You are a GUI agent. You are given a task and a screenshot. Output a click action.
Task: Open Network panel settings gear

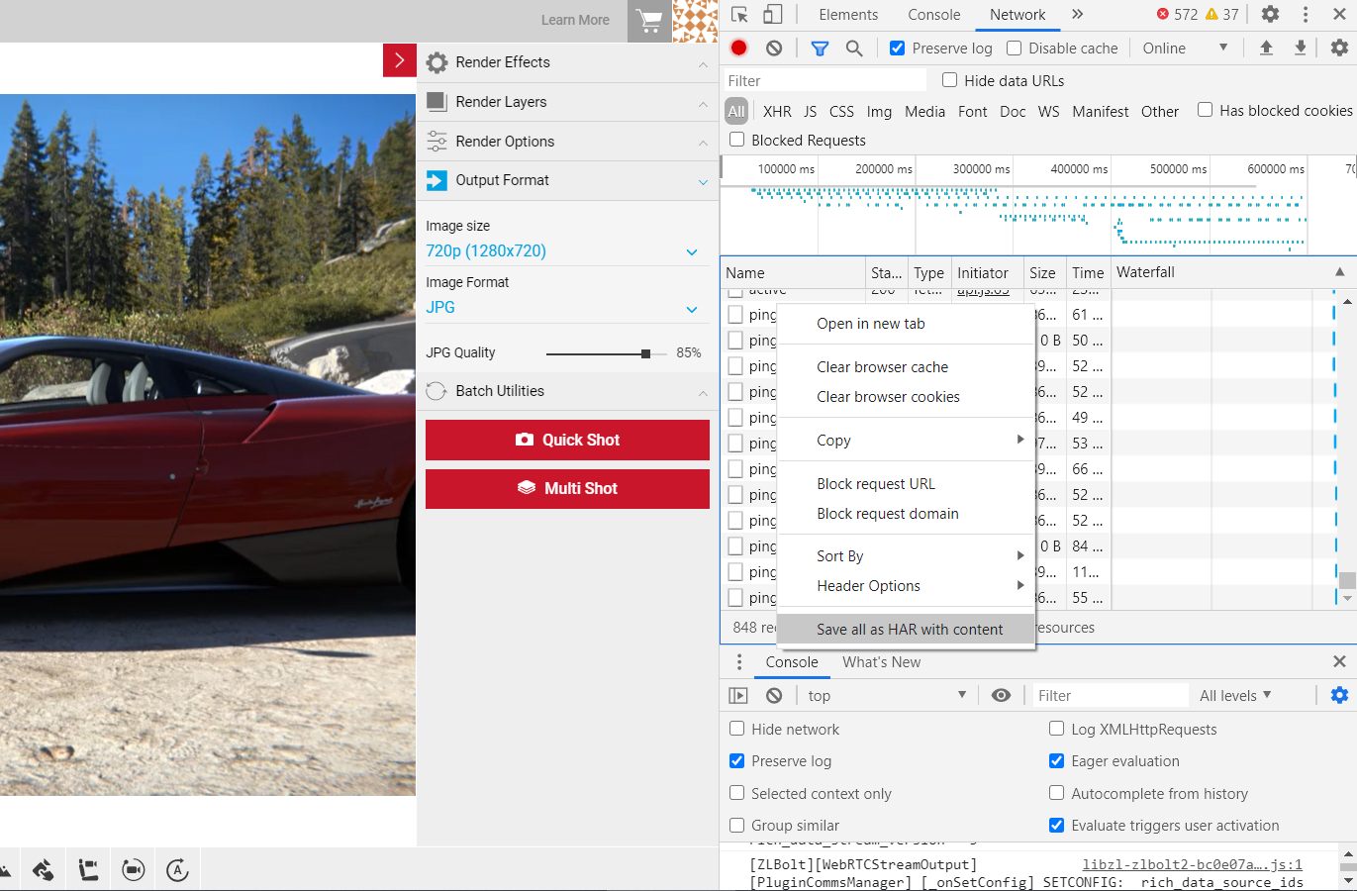(1339, 48)
